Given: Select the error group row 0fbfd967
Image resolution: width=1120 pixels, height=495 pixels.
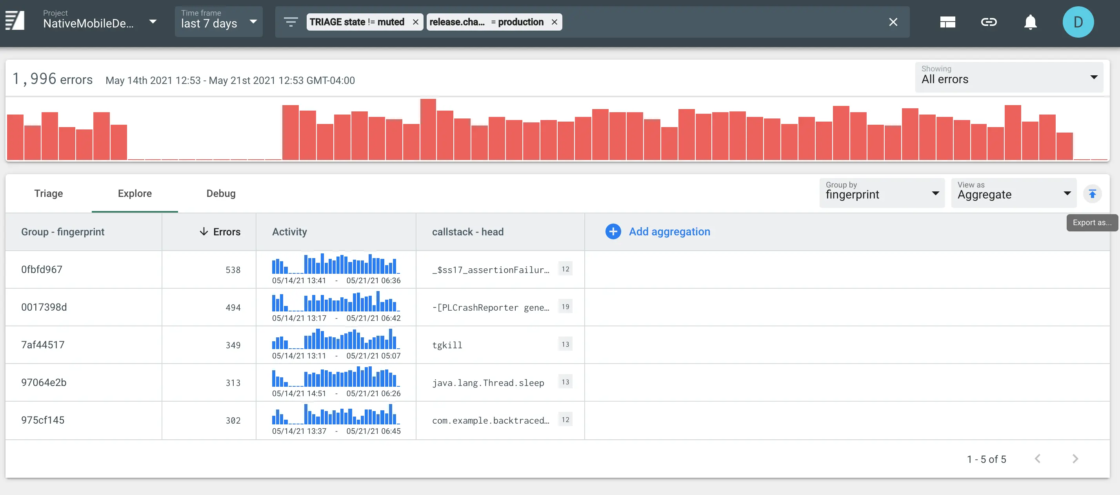Looking at the screenshot, I should point(42,269).
